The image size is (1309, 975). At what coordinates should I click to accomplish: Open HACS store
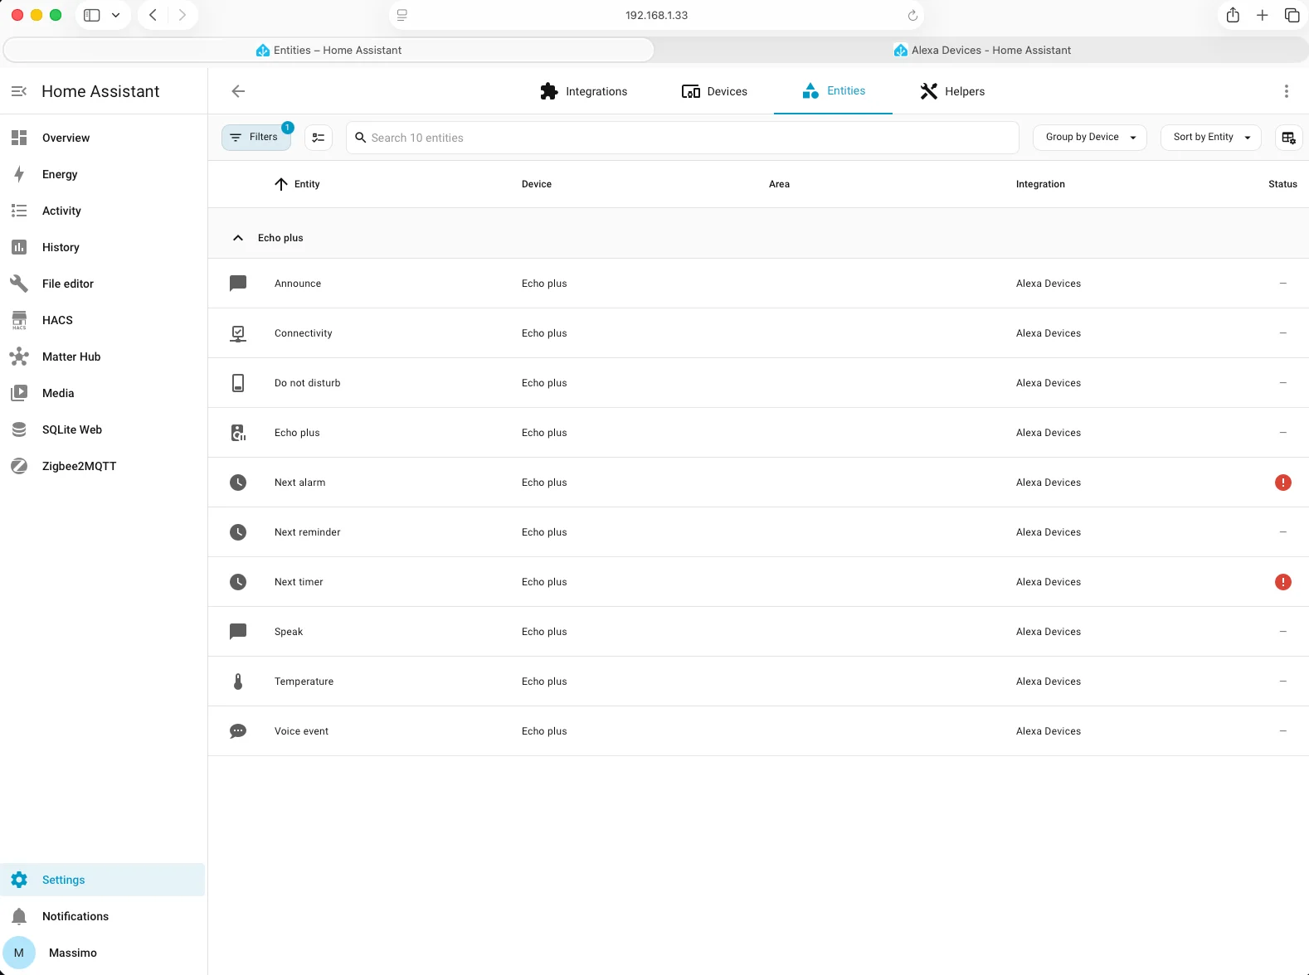[103, 320]
